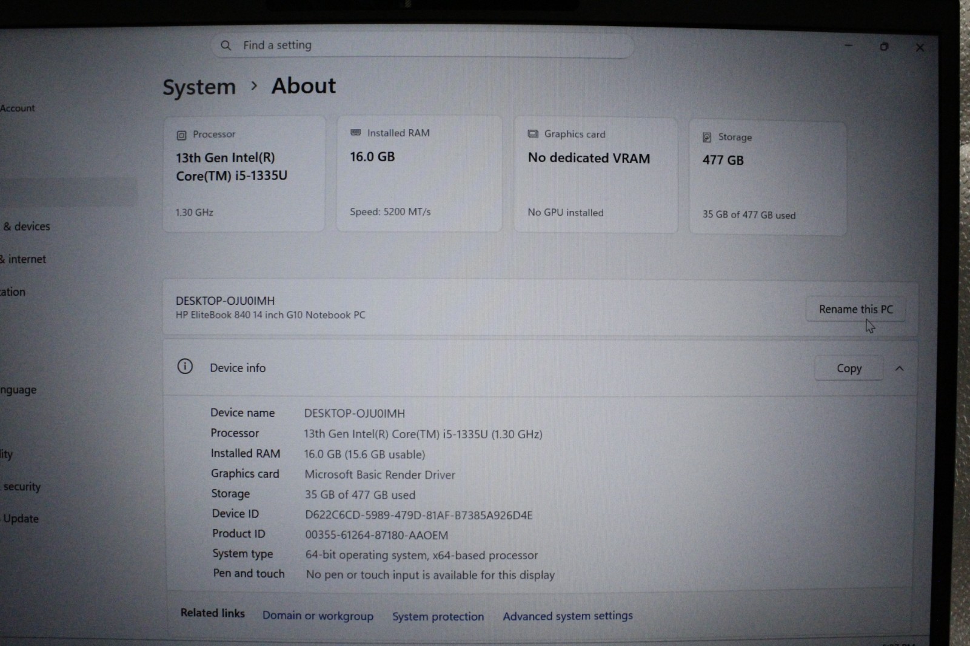The image size is (970, 646).
Task: Open the '& devices' sidebar item
Action: [x=26, y=226]
